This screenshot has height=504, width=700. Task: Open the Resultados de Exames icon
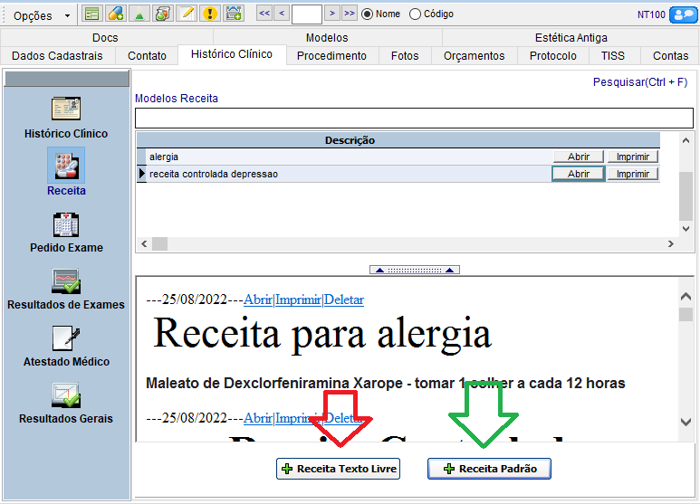65,281
